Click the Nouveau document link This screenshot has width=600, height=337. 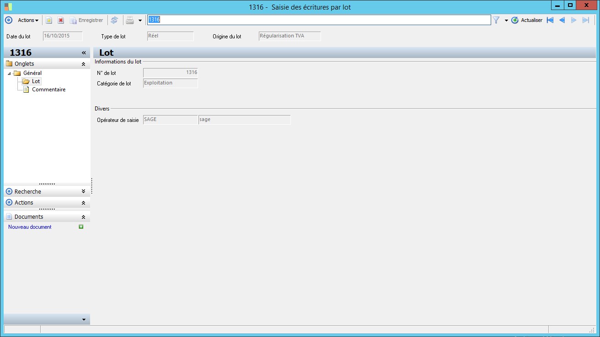(x=30, y=227)
